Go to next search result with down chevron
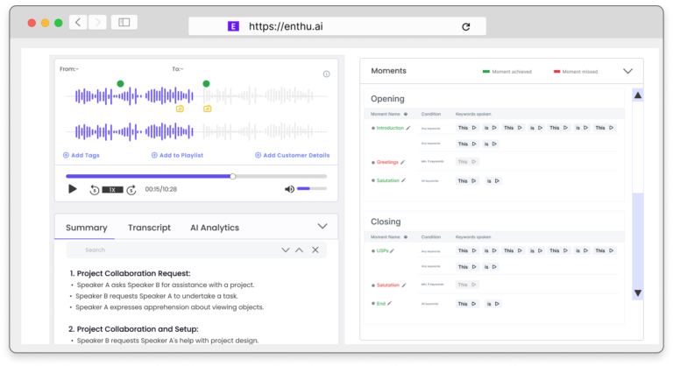This screenshot has width=673, height=366. (x=286, y=250)
